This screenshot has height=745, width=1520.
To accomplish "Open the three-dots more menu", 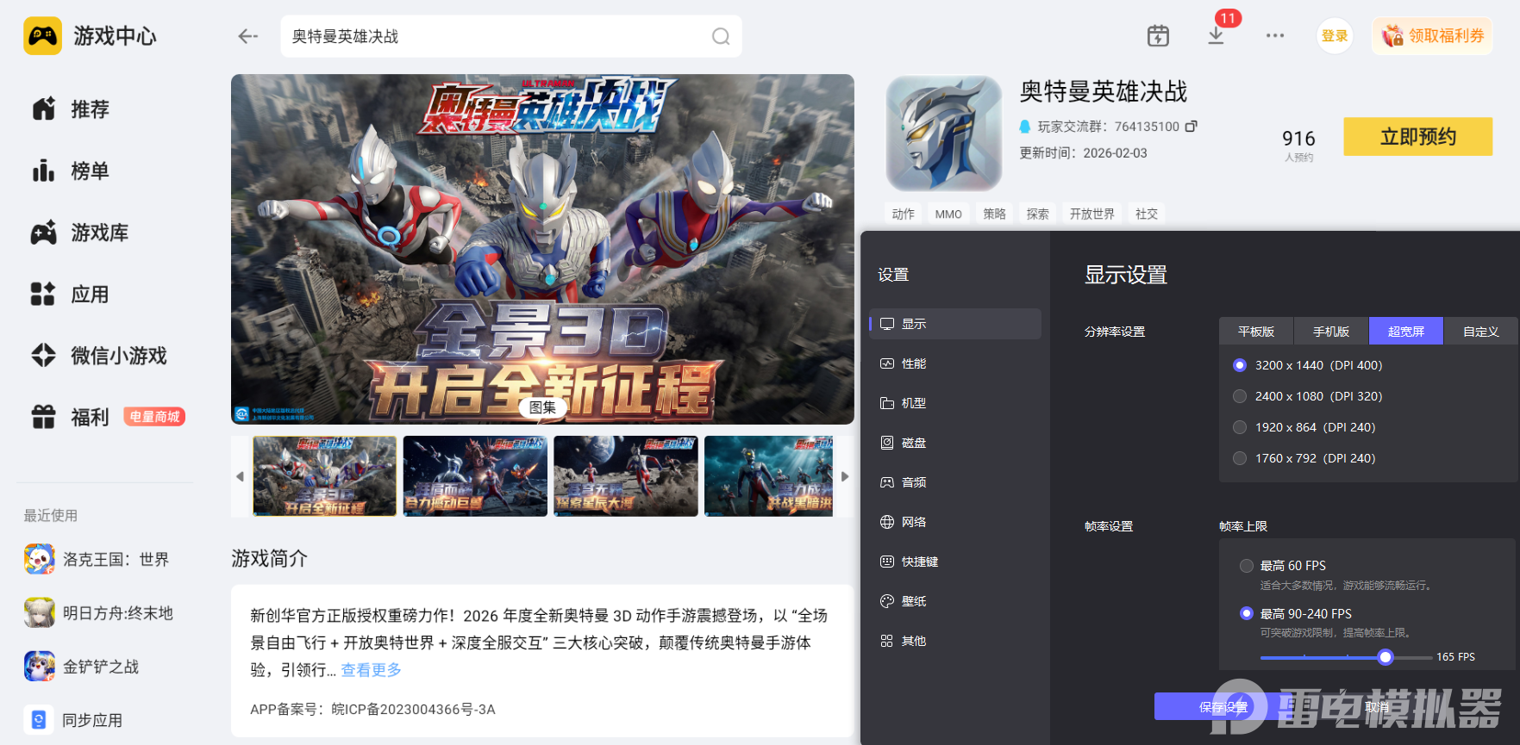I will (1275, 35).
